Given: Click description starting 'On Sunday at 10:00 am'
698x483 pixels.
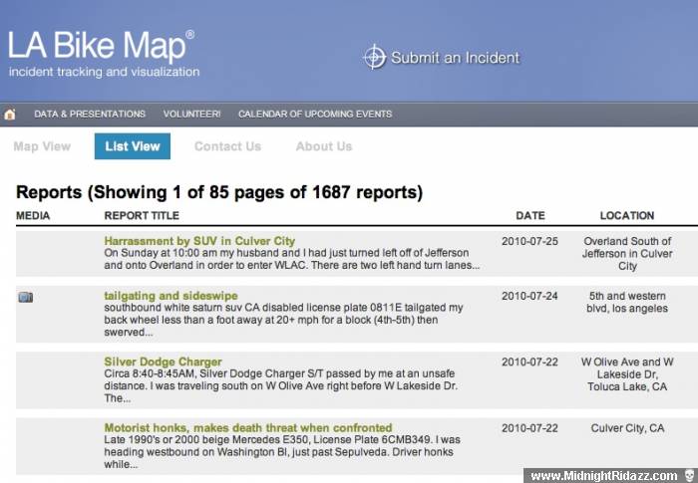Looking at the screenshot, I should click(291, 259).
